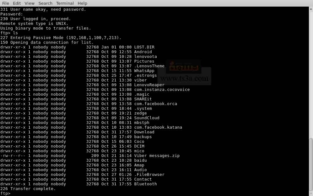
Task: Click the .system directory name
Action: (x=143, y=109)
